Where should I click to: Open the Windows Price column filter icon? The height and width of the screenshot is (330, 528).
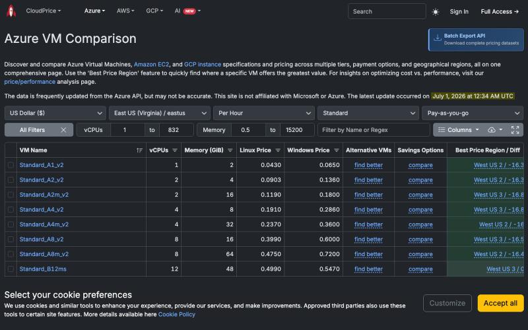click(x=337, y=150)
